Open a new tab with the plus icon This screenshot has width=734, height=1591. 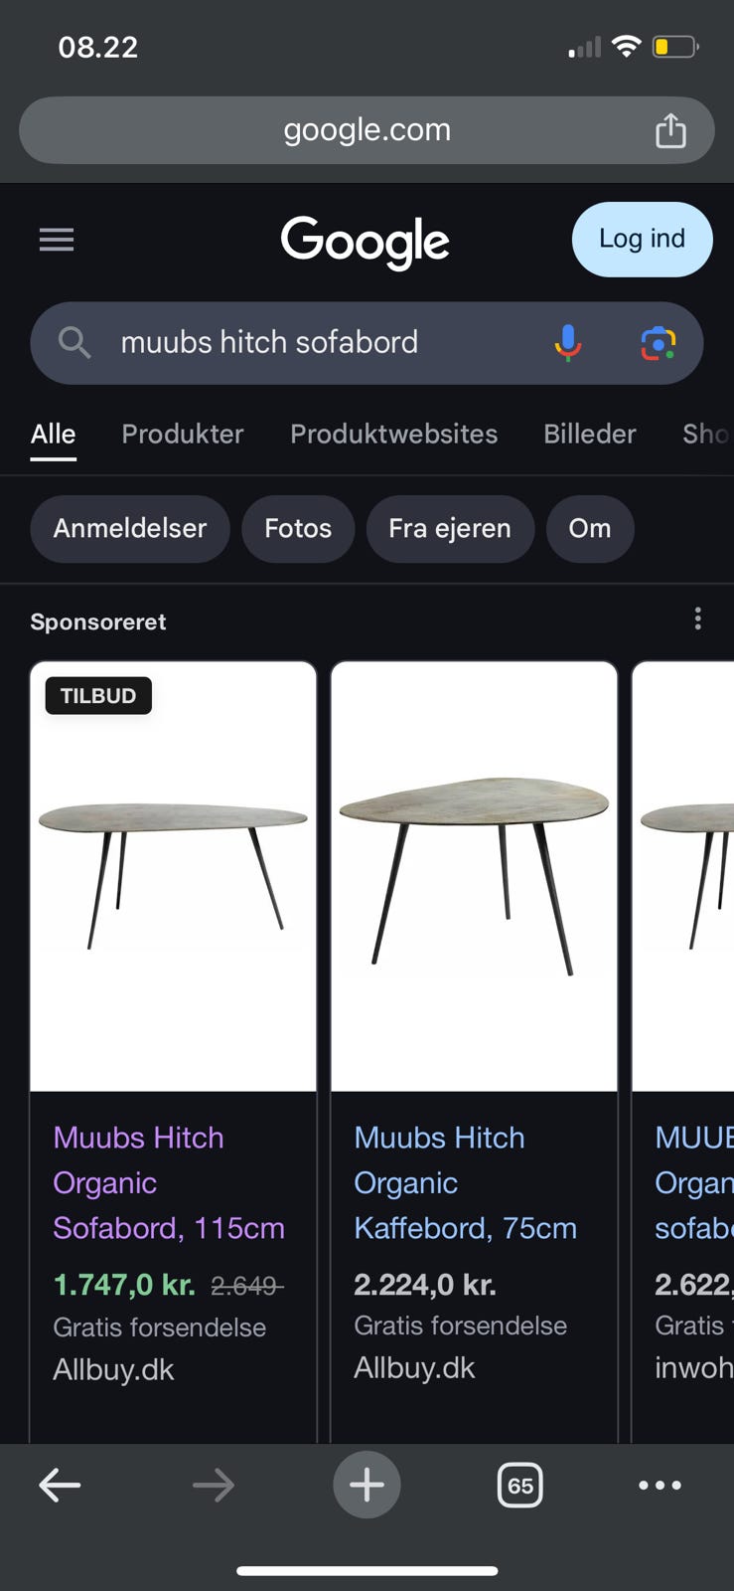pyautogui.click(x=367, y=1485)
